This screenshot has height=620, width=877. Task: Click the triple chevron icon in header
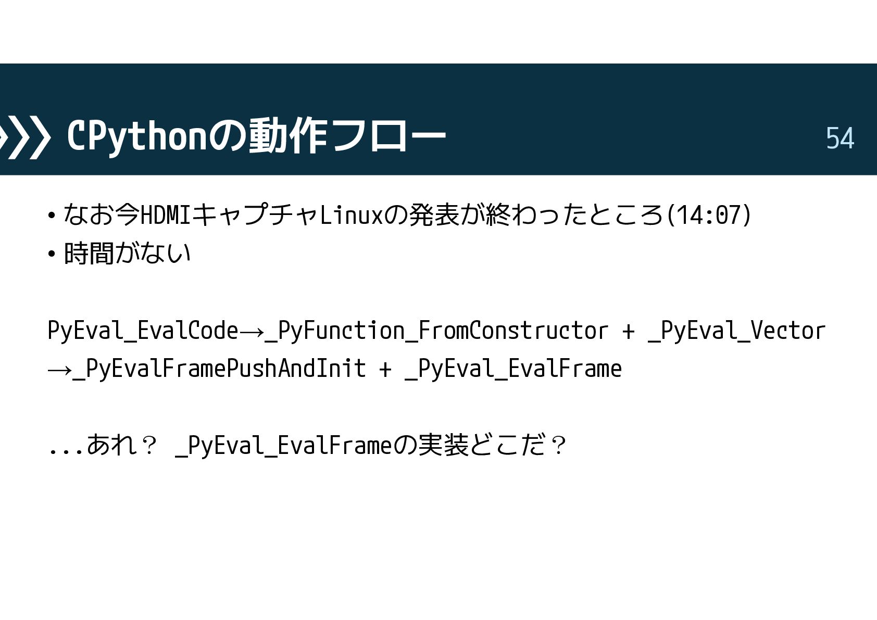(25, 138)
